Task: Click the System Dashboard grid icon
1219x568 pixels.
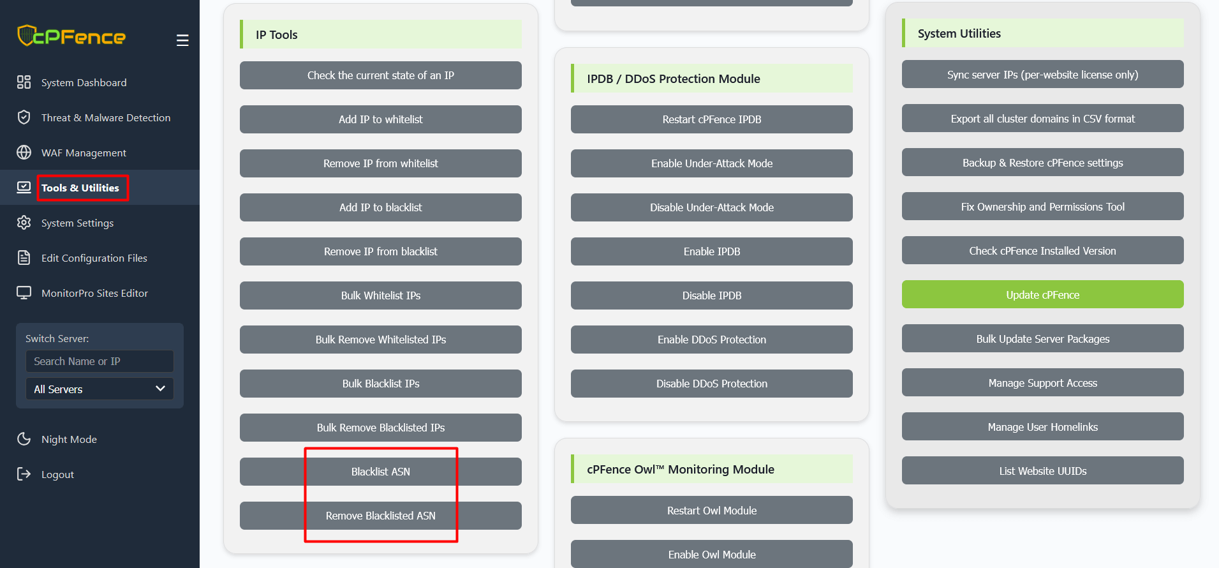Action: [x=24, y=82]
